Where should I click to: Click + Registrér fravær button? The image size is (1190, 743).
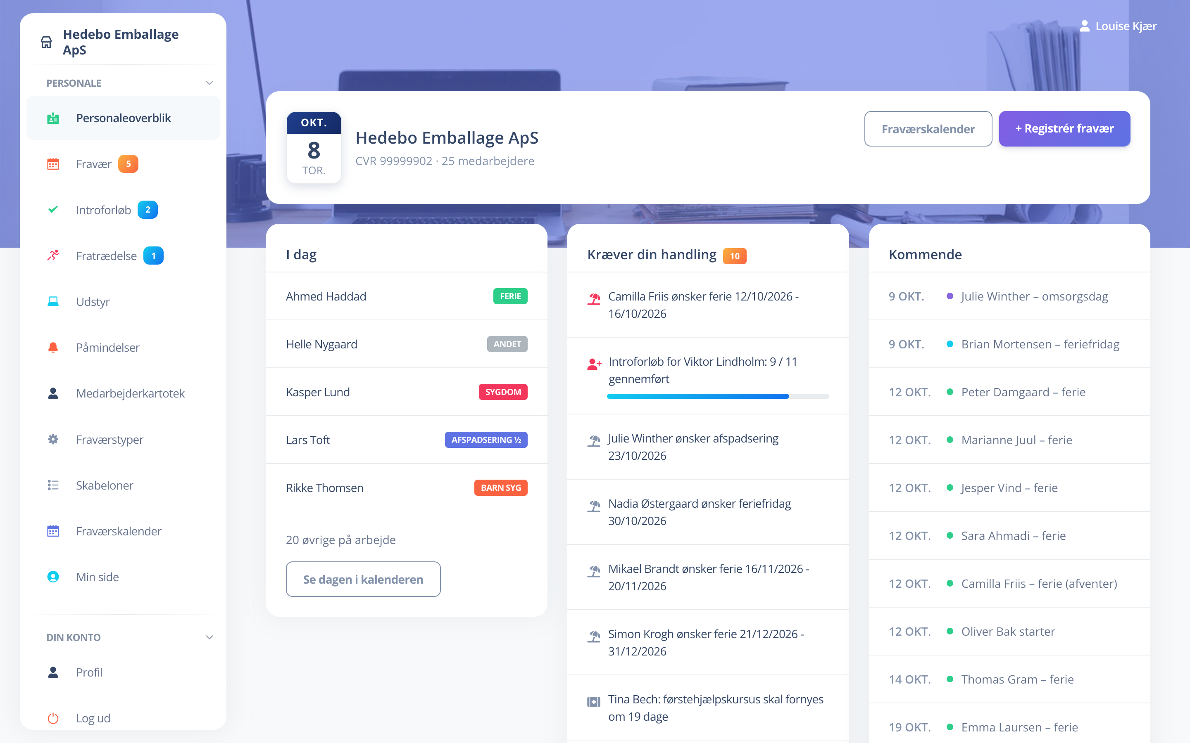point(1064,129)
